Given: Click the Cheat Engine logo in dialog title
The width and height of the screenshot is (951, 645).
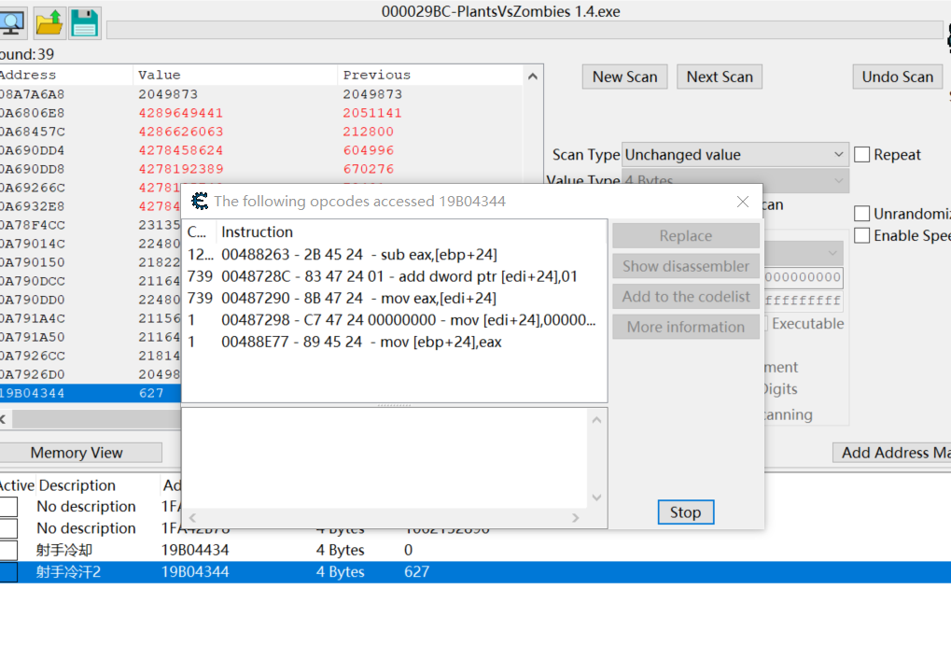Looking at the screenshot, I should [x=200, y=201].
